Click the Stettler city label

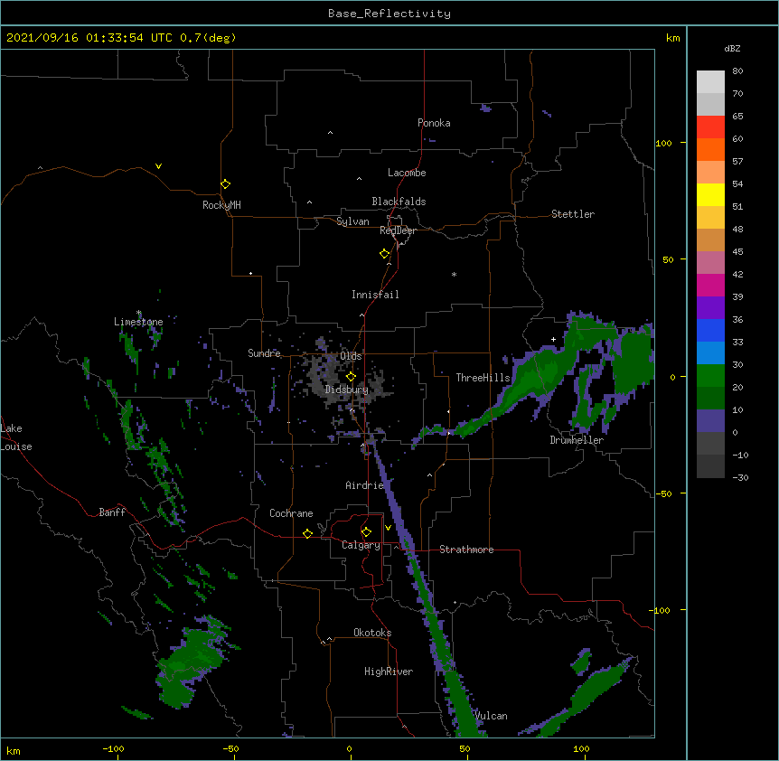point(573,214)
